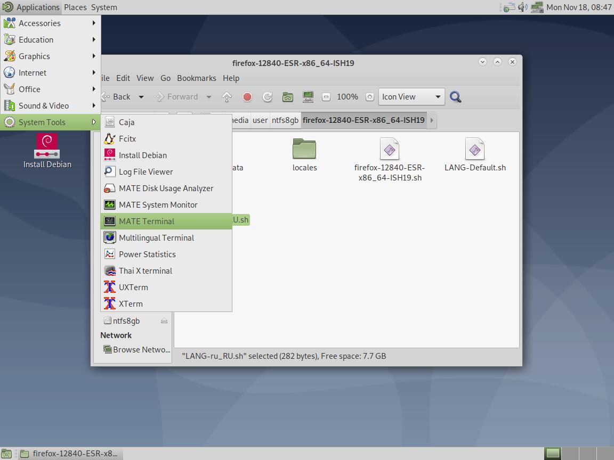Click the 100% zoom level label

(x=348, y=96)
